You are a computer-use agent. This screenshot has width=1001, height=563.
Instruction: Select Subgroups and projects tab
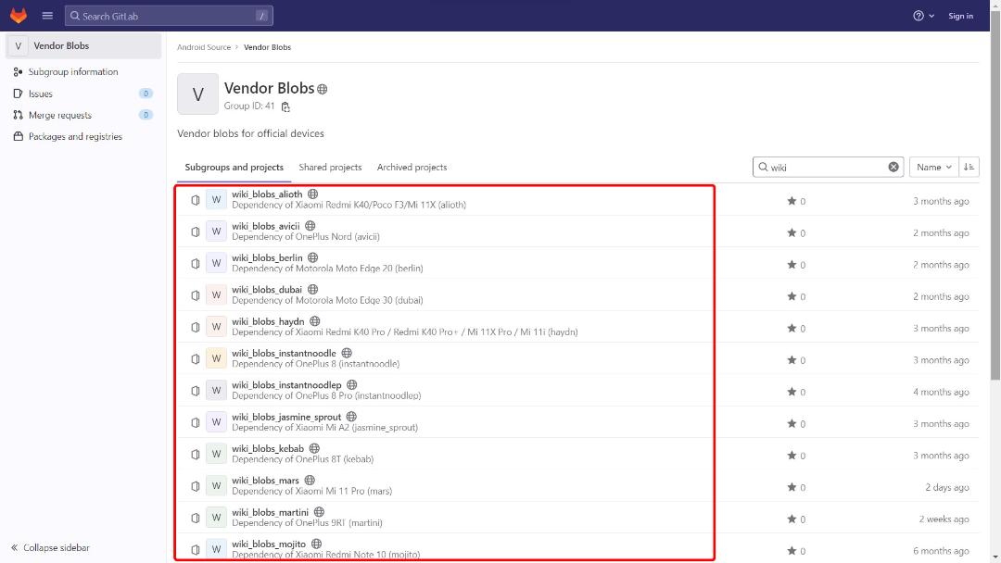coord(234,167)
